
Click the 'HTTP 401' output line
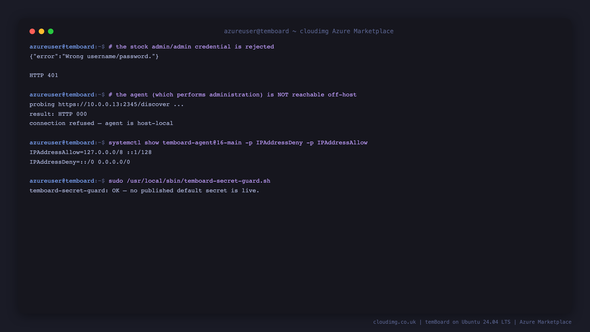(x=44, y=75)
